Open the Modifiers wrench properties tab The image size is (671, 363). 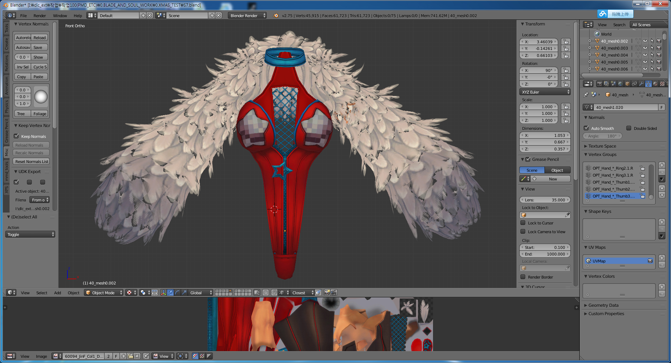pyautogui.click(x=641, y=84)
